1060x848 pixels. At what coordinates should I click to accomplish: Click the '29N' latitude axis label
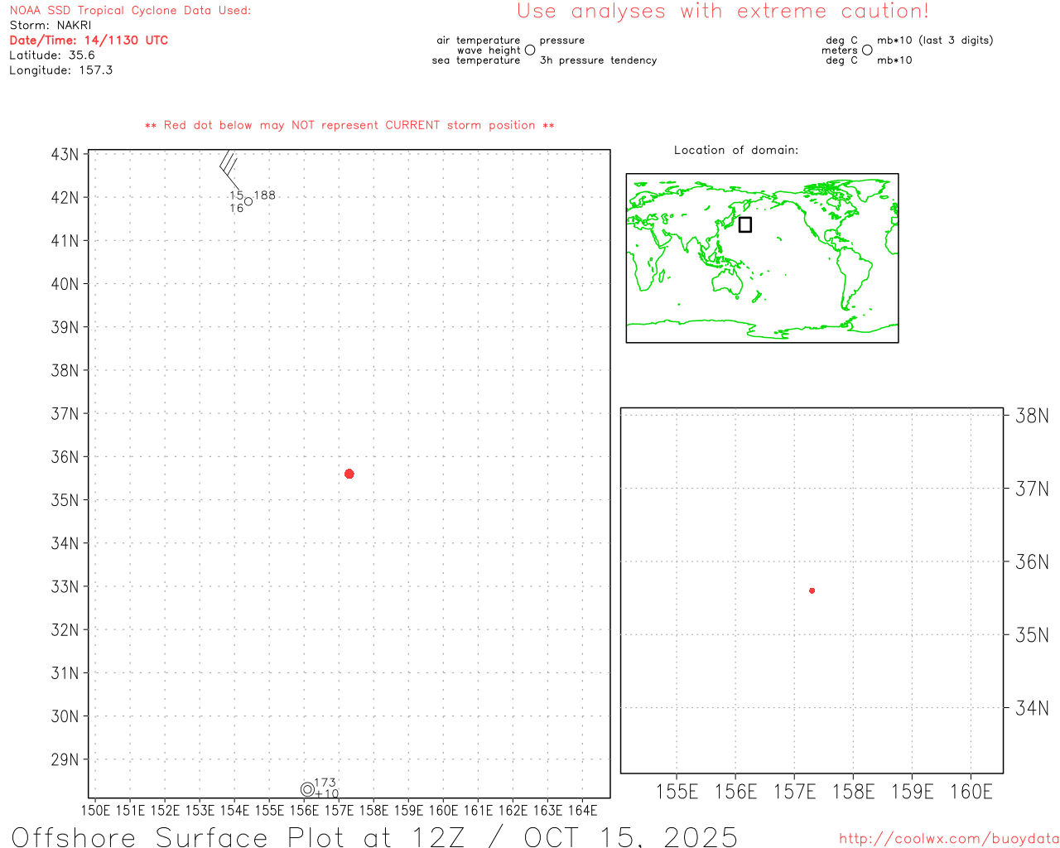[x=65, y=760]
